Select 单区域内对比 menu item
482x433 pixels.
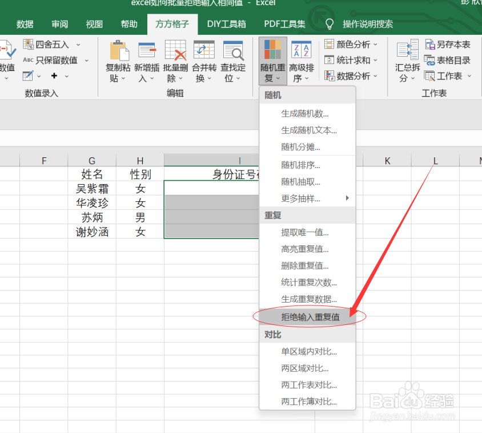pos(307,351)
